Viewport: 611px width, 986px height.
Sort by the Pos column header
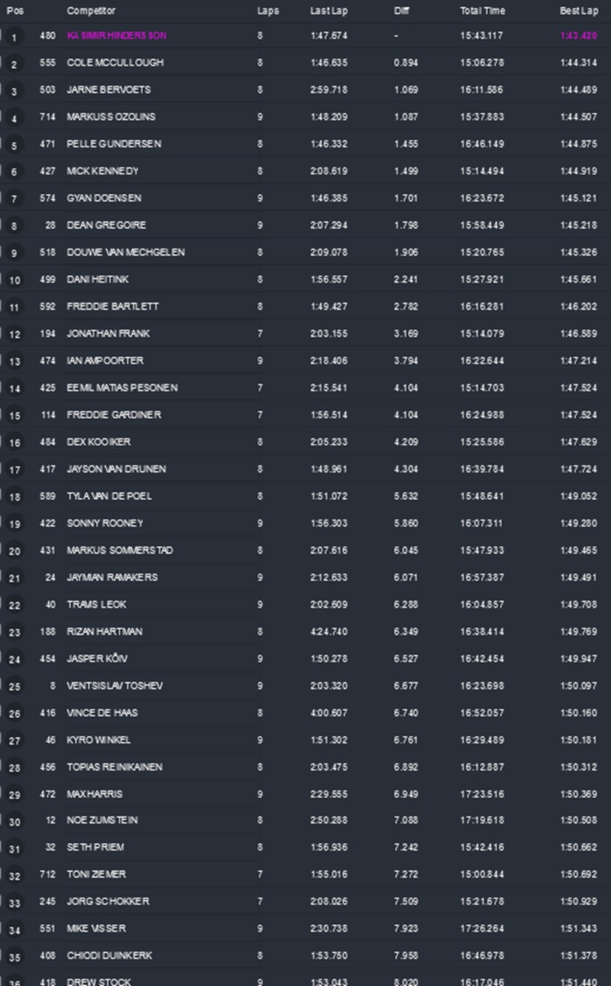tap(15, 11)
